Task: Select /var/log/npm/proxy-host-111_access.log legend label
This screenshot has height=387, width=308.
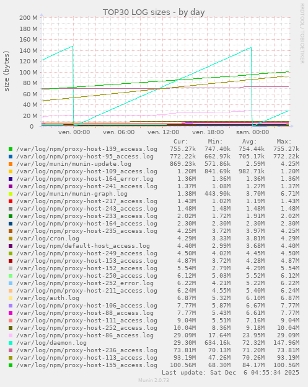Action: coord(87,321)
